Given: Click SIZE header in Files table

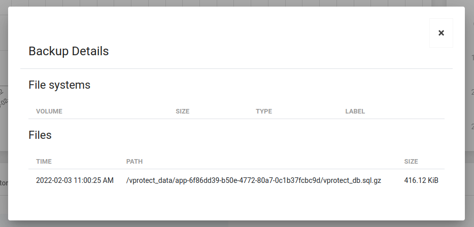Looking at the screenshot, I should point(411,162).
